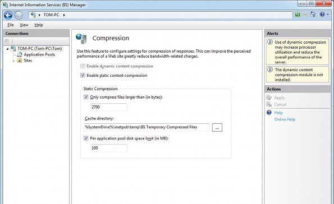
Task: Click the Cancel action icon
Action: click(x=269, y=104)
